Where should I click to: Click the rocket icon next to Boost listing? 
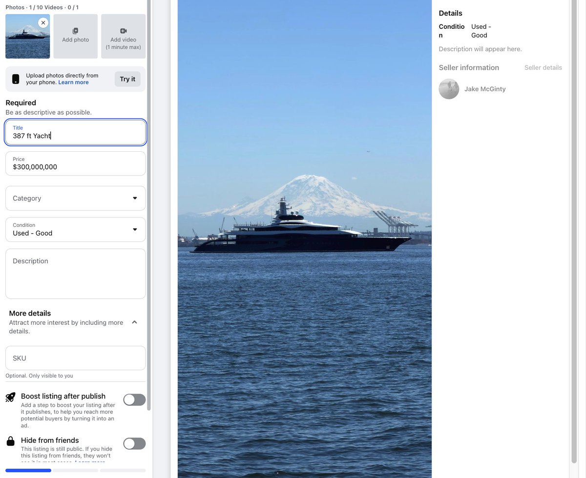click(10, 397)
